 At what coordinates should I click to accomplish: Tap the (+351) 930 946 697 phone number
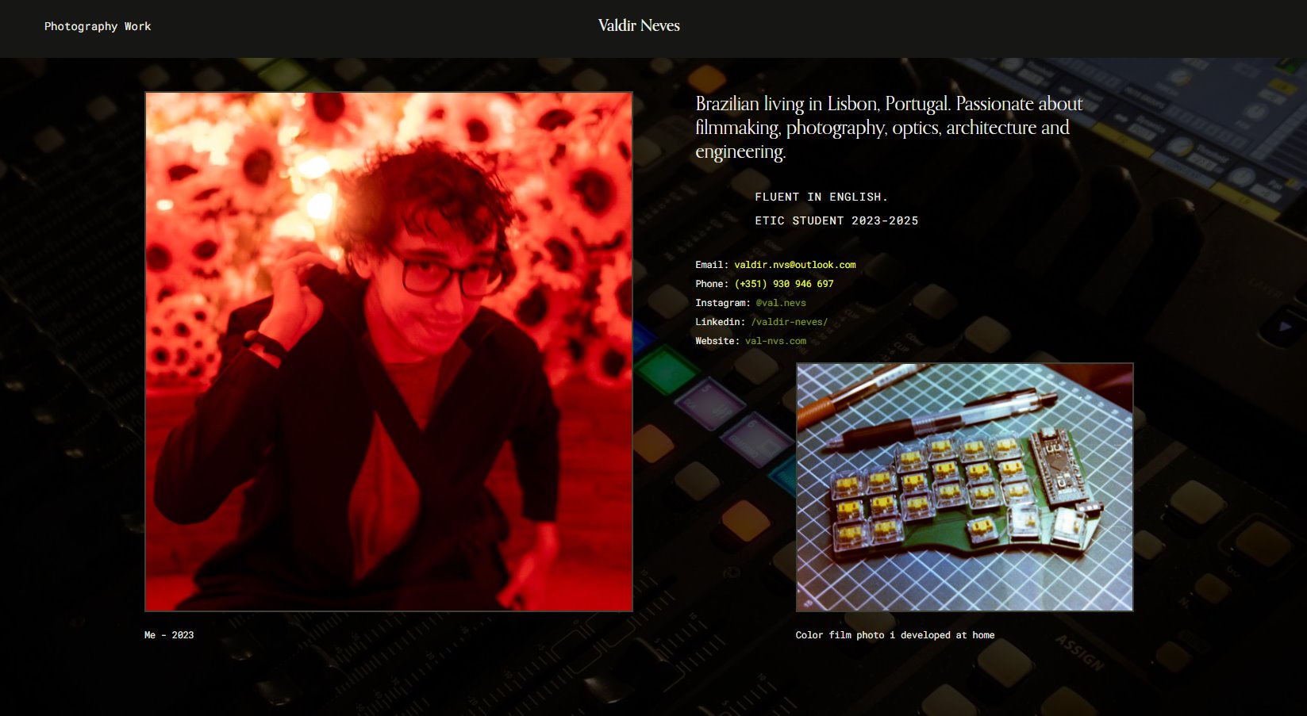click(x=783, y=284)
